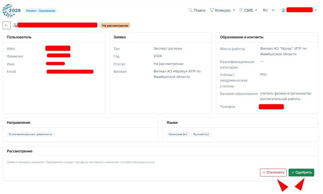This screenshot has width=323, height=194.
Task: Click the Базовое образование value text
Action: click(x=286, y=96)
